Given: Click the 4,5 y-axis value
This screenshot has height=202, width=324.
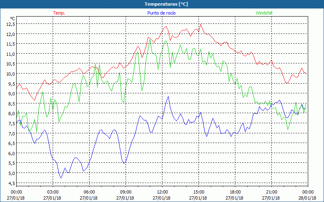Looking at the screenshot, I should (x=12, y=183).
